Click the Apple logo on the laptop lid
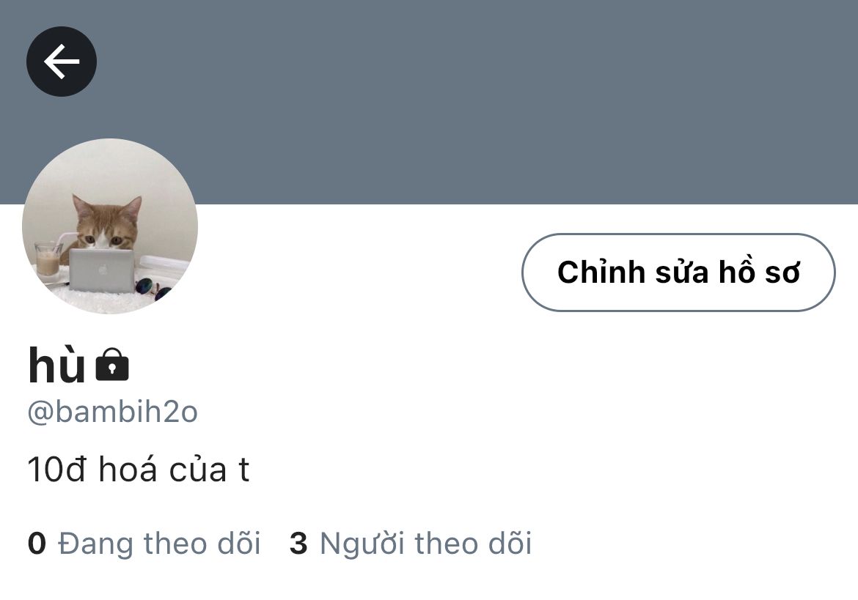The width and height of the screenshot is (858, 600). click(101, 270)
